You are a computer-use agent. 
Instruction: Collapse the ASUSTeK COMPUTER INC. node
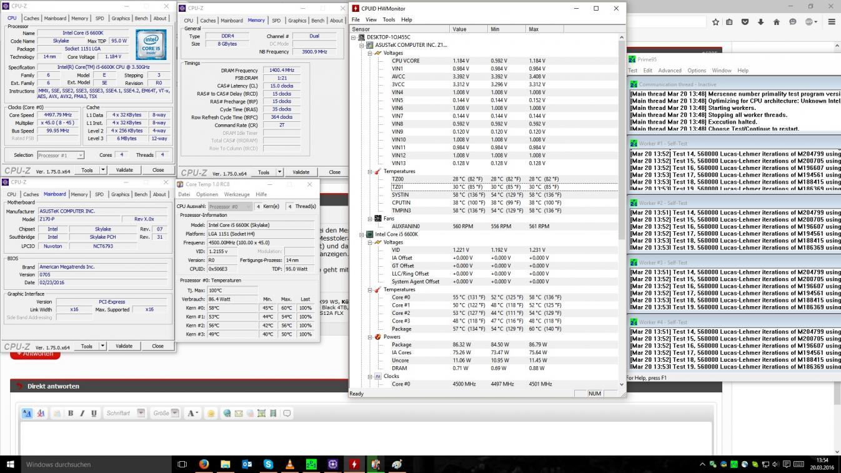362,45
